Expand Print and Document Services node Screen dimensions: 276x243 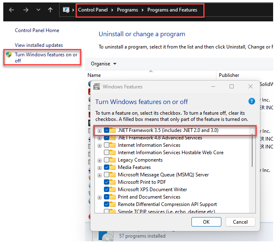pos(100,197)
